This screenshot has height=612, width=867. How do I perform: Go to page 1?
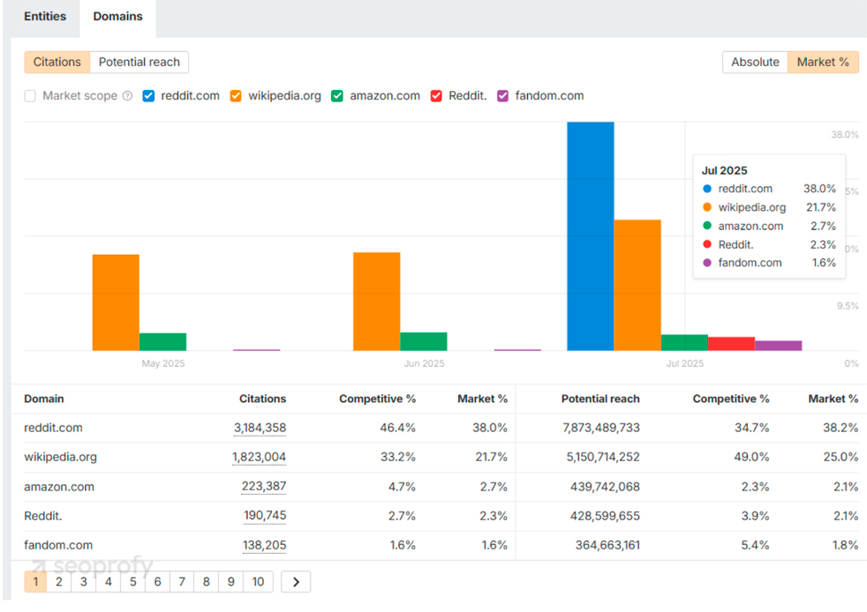[36, 582]
